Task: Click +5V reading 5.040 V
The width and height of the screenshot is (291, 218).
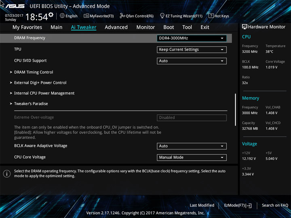Action: 271,159
